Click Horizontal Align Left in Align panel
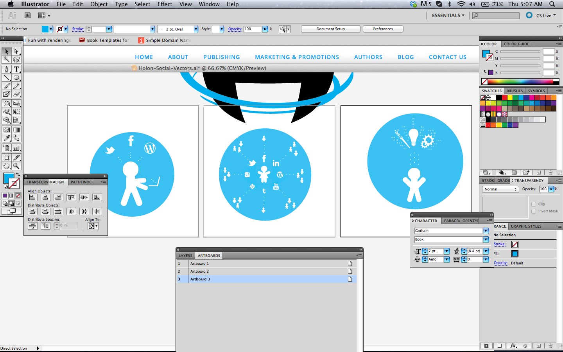Image resolution: width=563 pixels, height=352 pixels. (32, 197)
